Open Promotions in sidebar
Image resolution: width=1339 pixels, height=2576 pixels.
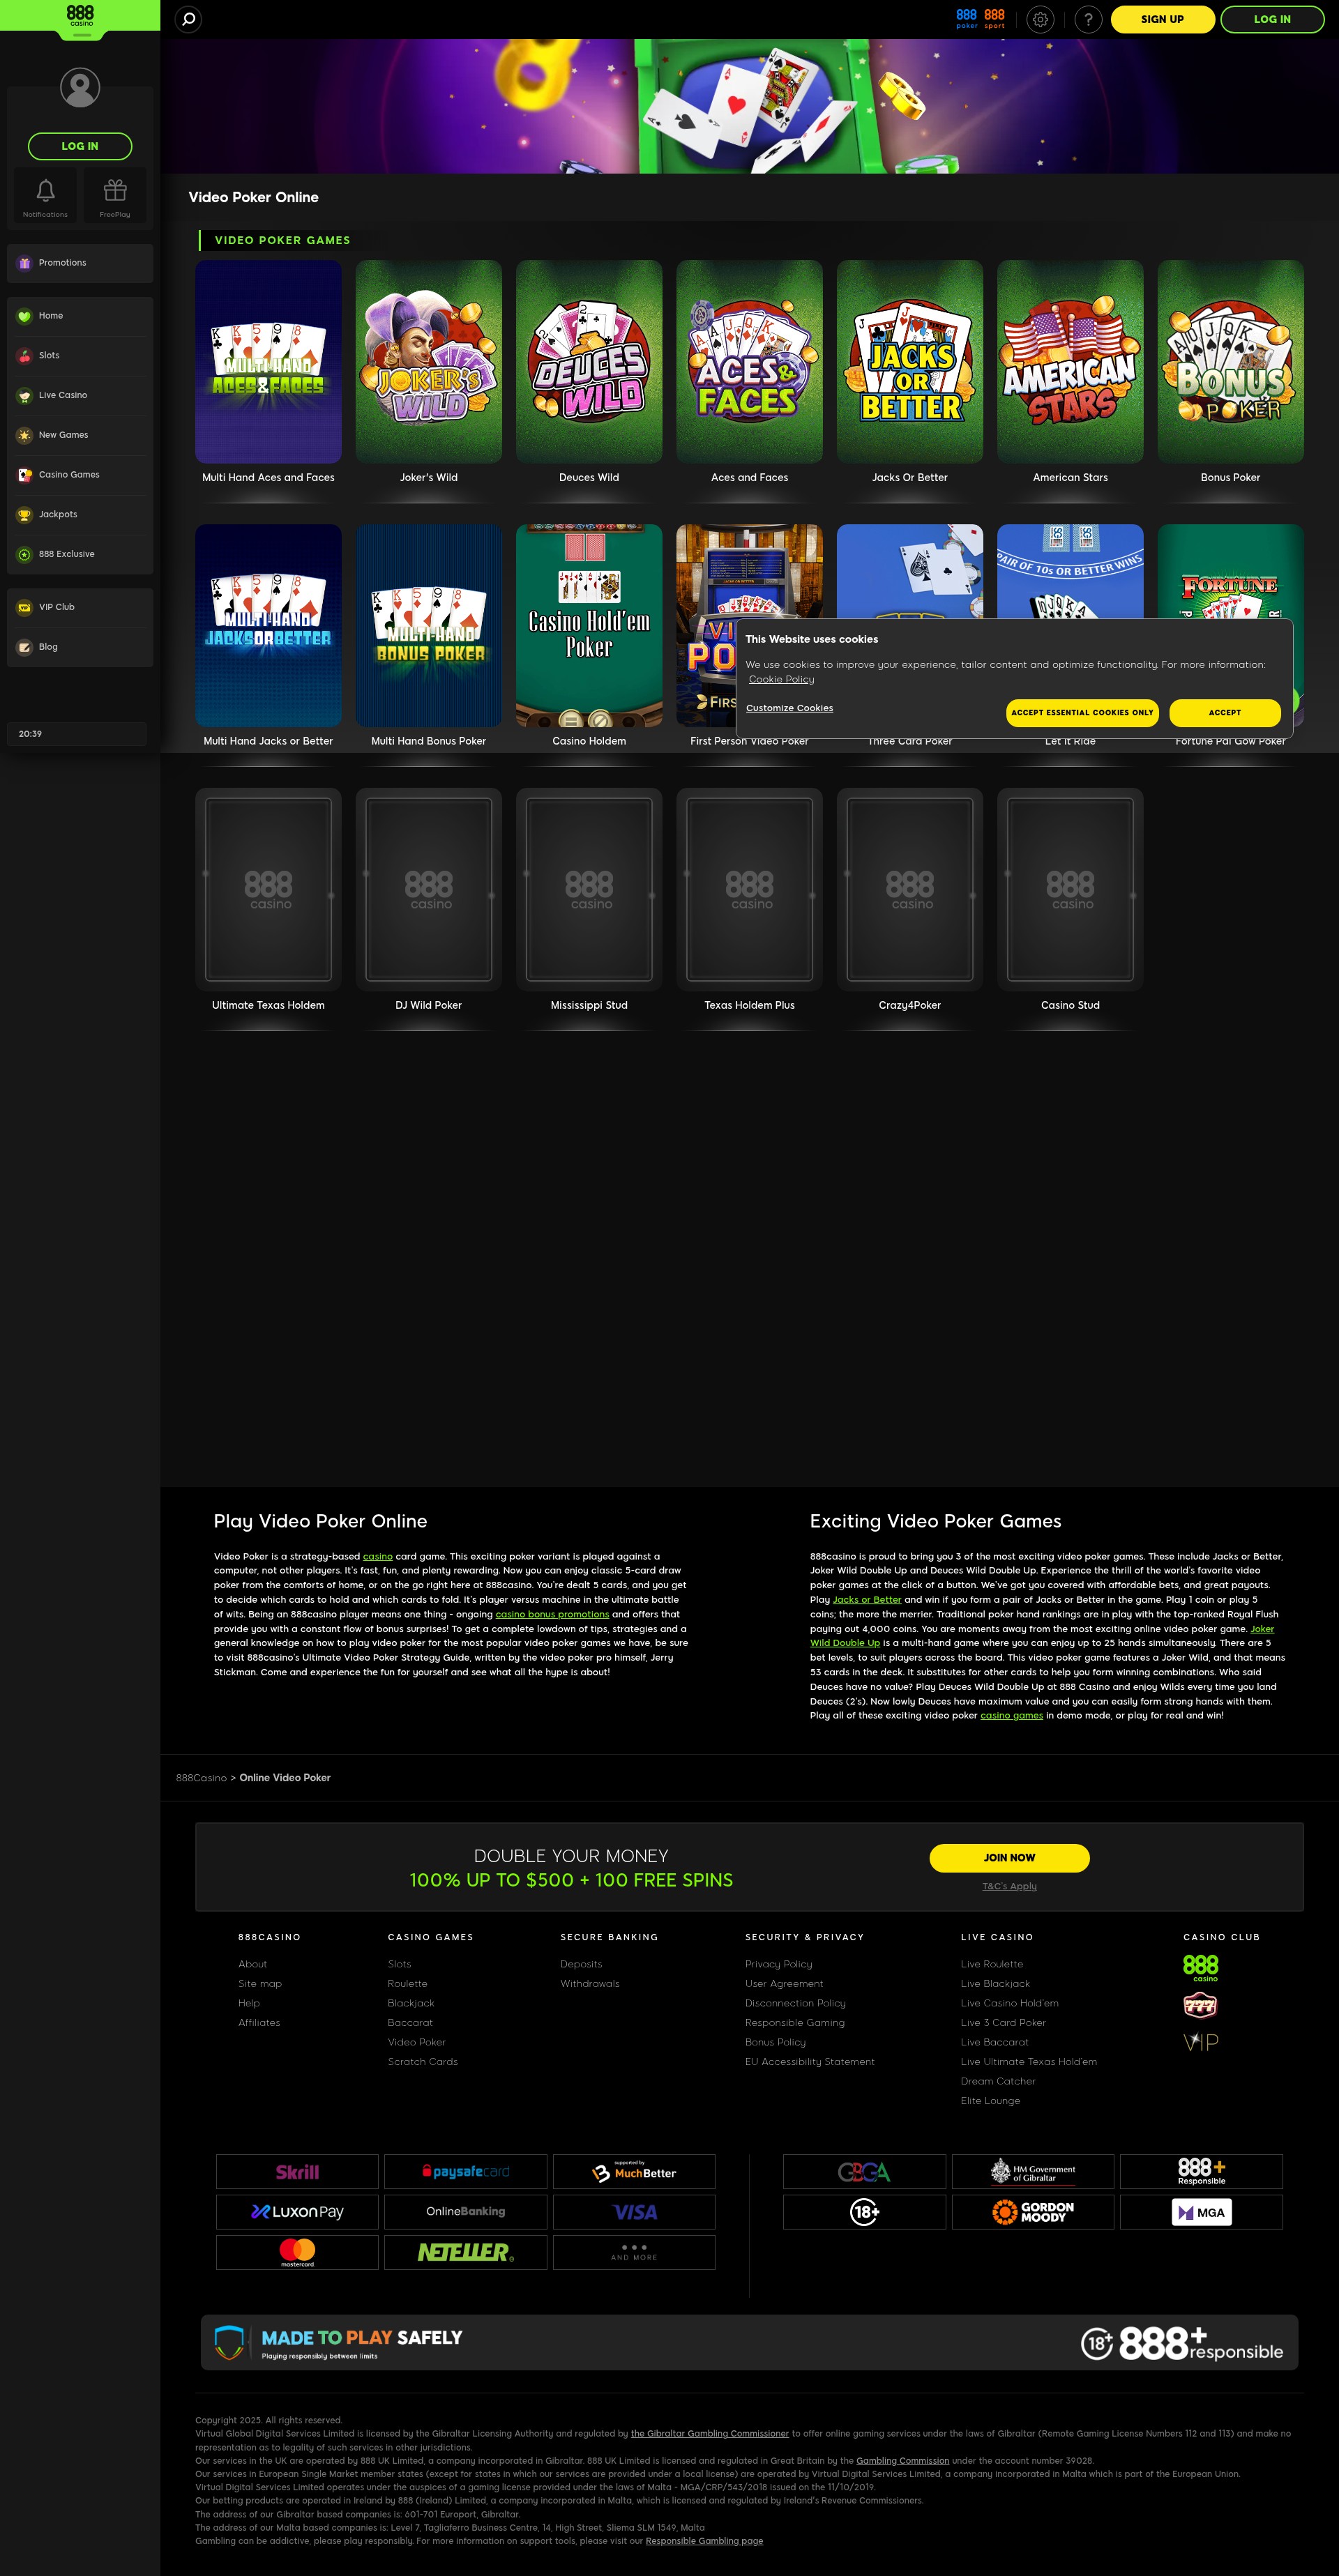point(80,263)
